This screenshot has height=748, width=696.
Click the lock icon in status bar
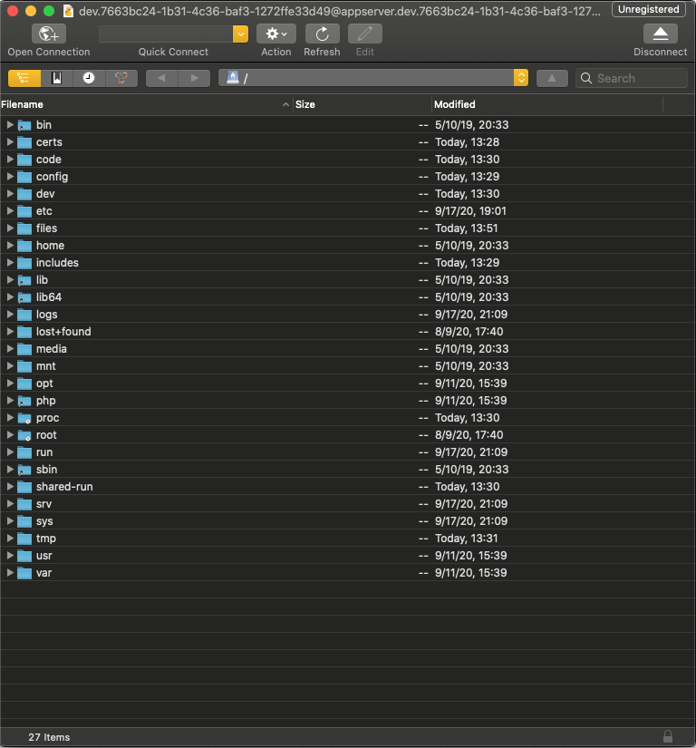coord(668,736)
